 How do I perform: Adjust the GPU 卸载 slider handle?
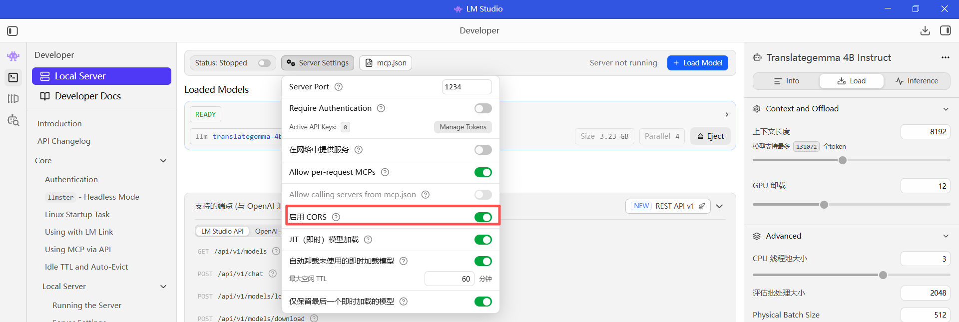point(824,205)
